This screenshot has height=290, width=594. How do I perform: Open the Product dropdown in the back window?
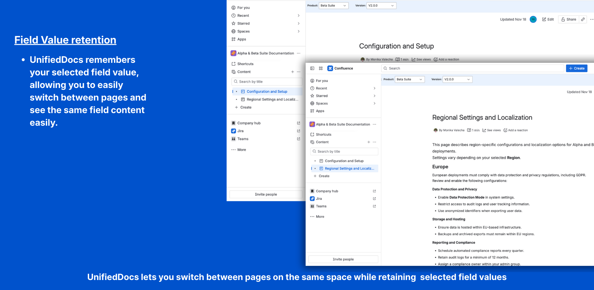pyautogui.click(x=334, y=5)
